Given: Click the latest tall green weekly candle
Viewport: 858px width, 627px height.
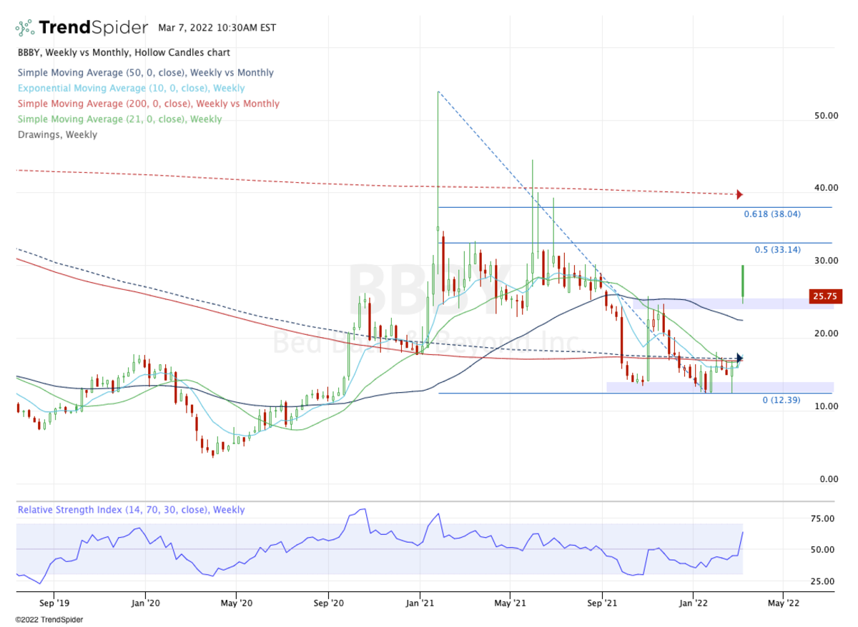Looking at the screenshot, I should coord(743,281).
